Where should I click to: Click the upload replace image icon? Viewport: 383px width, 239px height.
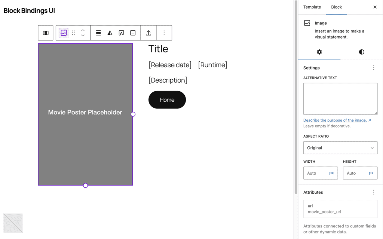[x=148, y=33]
